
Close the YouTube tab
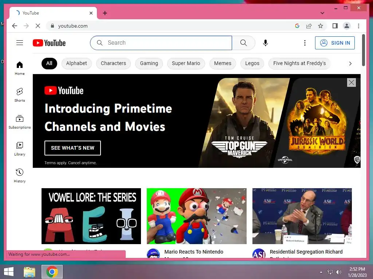point(91,13)
